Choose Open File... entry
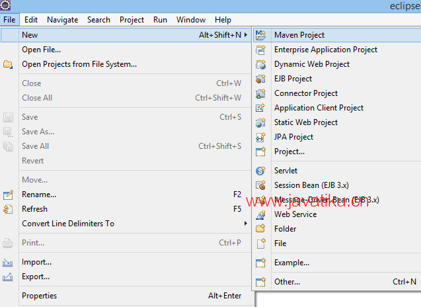The image size is (421, 307). [x=126, y=50]
